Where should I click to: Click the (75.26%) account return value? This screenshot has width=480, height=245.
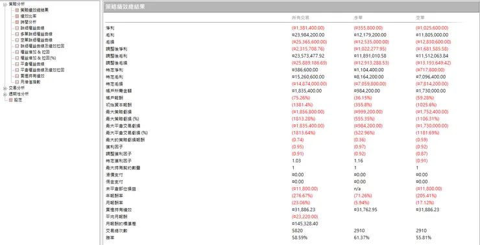[x=301, y=98]
